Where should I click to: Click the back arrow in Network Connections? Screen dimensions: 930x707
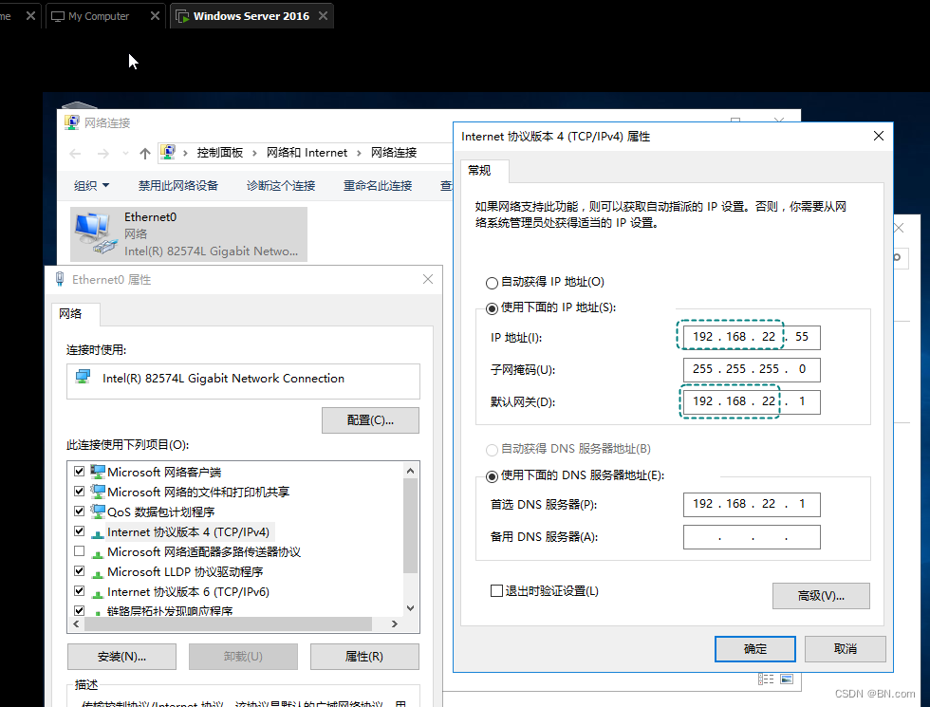tap(75, 154)
